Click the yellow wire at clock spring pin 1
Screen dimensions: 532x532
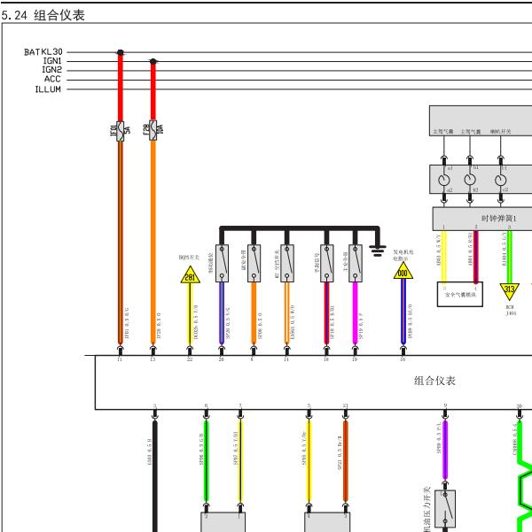[443, 257]
